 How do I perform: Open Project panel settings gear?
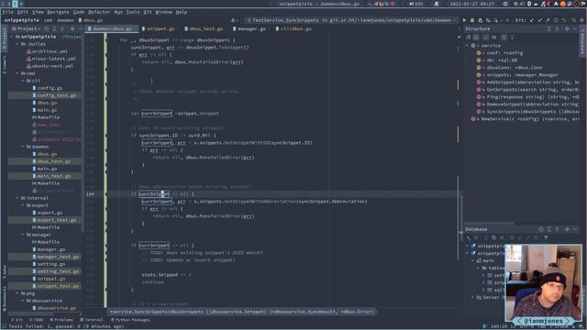coord(72,28)
